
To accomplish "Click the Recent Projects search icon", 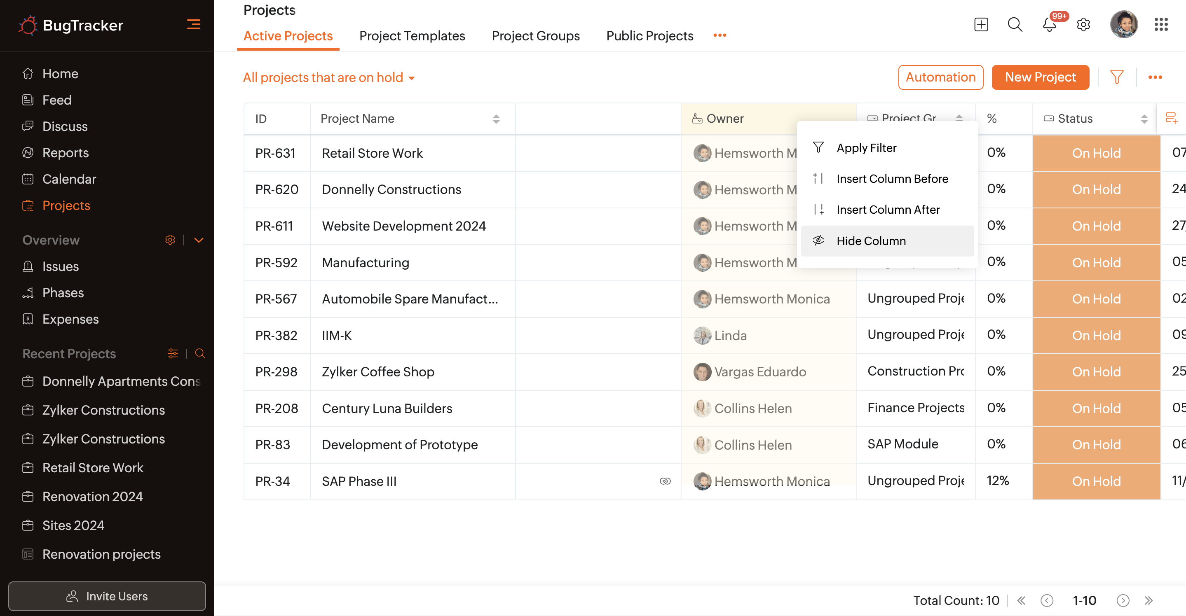I will tap(200, 353).
